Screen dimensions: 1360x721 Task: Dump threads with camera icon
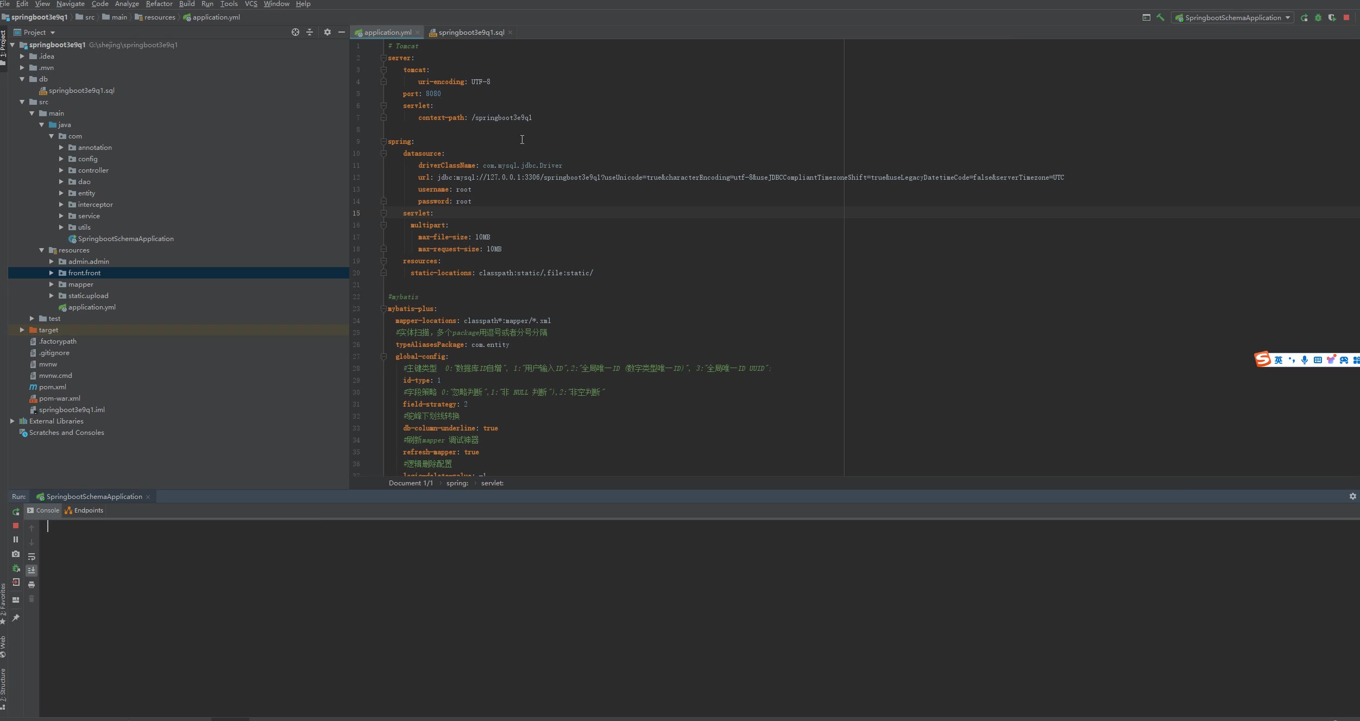coord(16,554)
